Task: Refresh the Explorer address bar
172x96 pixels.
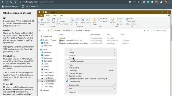Action: click(x=148, y=30)
